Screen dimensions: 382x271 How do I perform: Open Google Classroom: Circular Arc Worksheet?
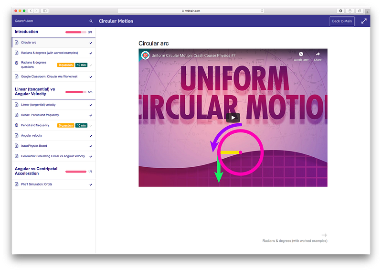(x=53, y=76)
